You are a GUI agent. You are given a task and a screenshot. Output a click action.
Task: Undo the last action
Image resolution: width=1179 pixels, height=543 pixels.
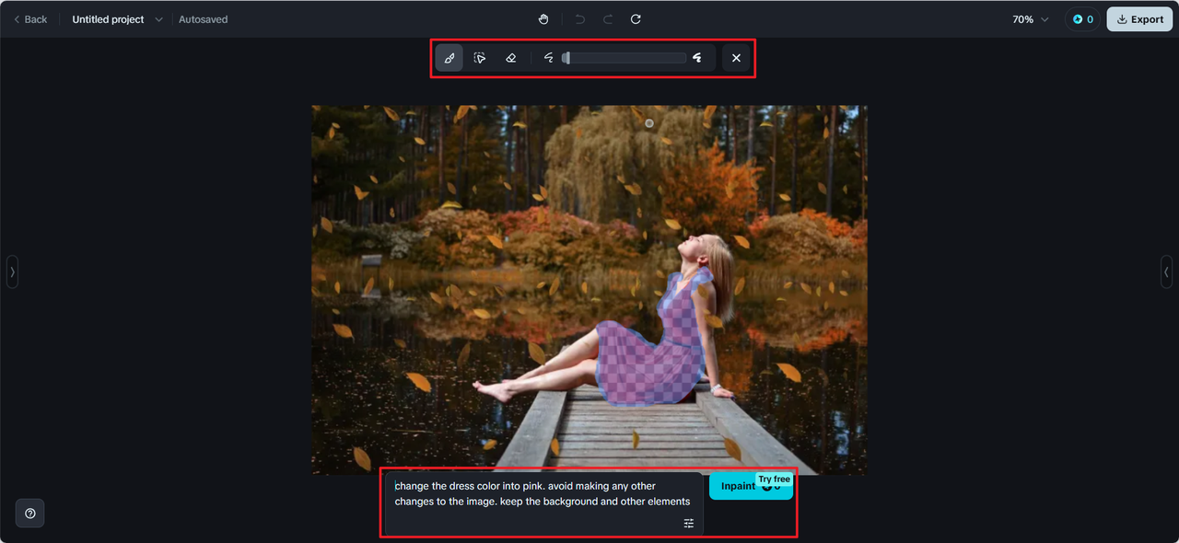coord(579,19)
